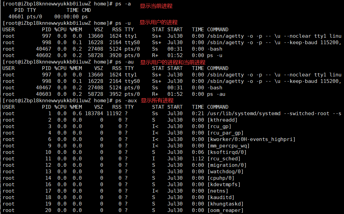344x214 pixels.
Task: Click the red annotation 显示所有进程
Action: 157,101
